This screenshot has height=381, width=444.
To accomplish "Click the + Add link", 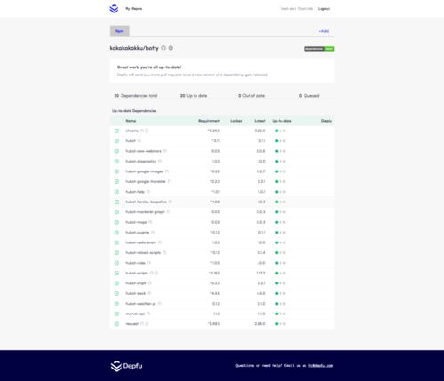I will tap(323, 31).
